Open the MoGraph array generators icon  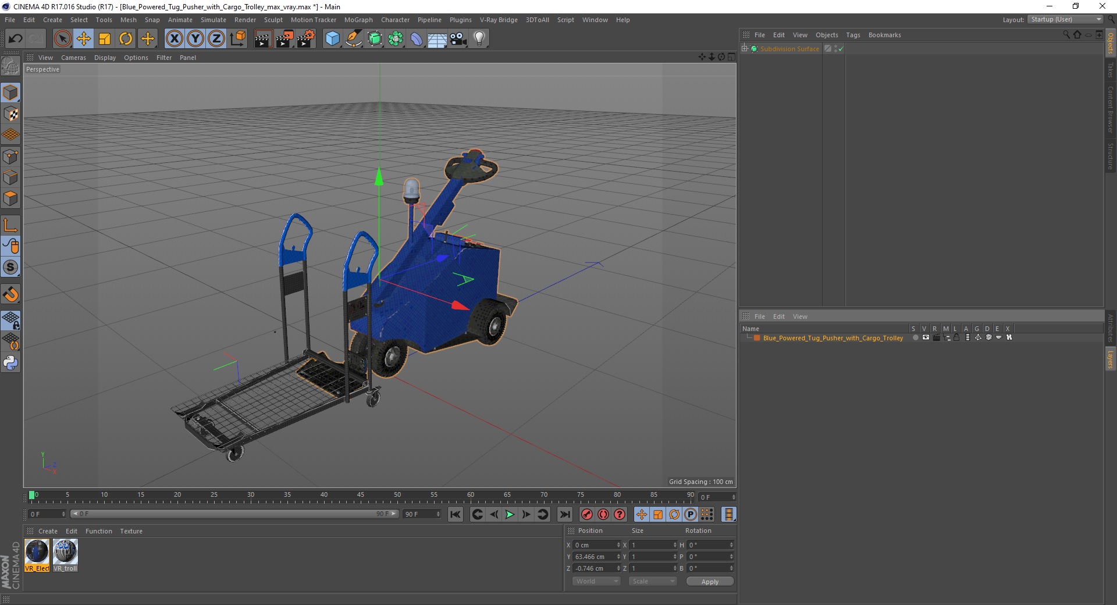[396, 39]
